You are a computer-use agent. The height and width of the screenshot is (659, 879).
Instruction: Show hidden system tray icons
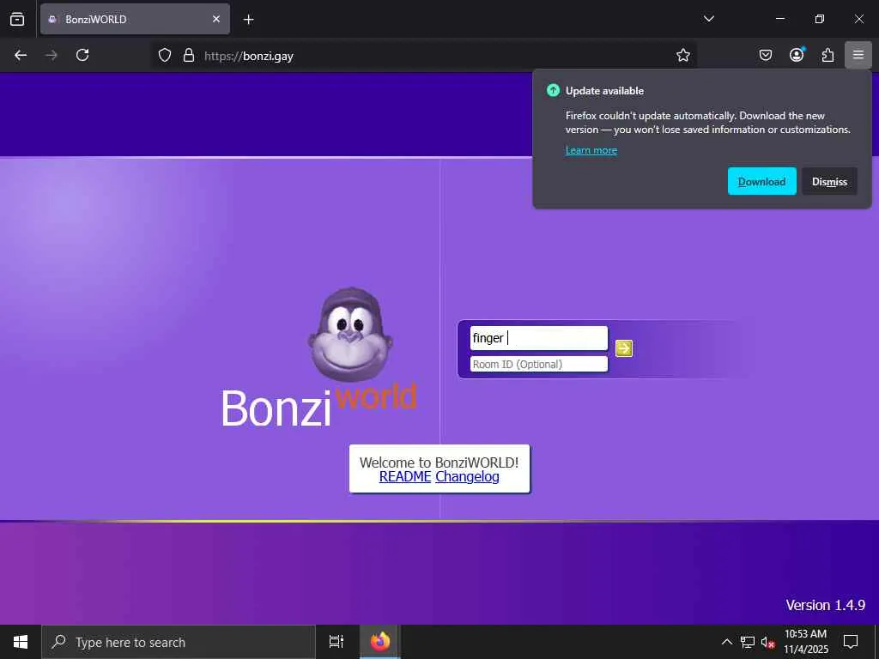tap(726, 642)
